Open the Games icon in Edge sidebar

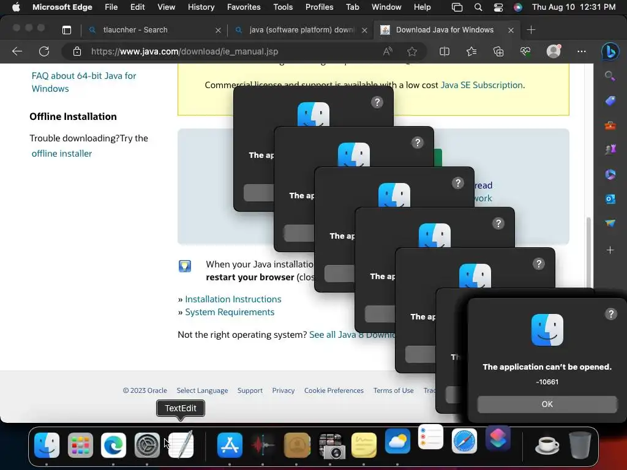coord(610,149)
